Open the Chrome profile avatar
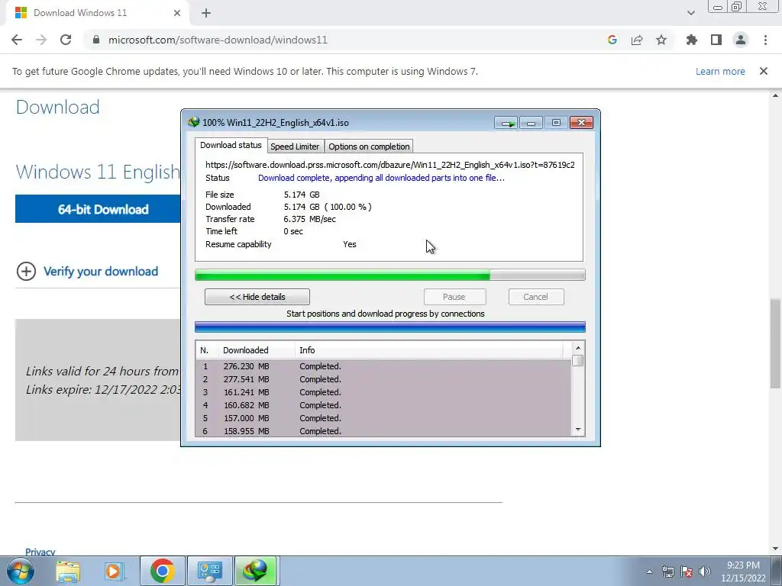This screenshot has width=782, height=586. (x=741, y=40)
